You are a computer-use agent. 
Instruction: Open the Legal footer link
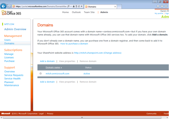tap(41, 114)
